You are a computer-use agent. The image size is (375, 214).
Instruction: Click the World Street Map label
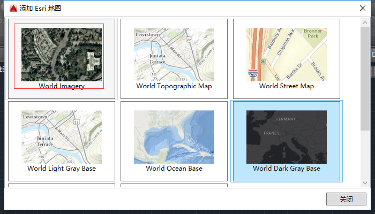287,86
